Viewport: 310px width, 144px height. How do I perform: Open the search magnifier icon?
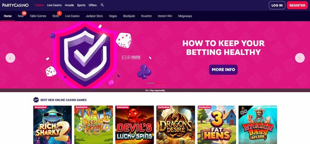[x=102, y=5]
